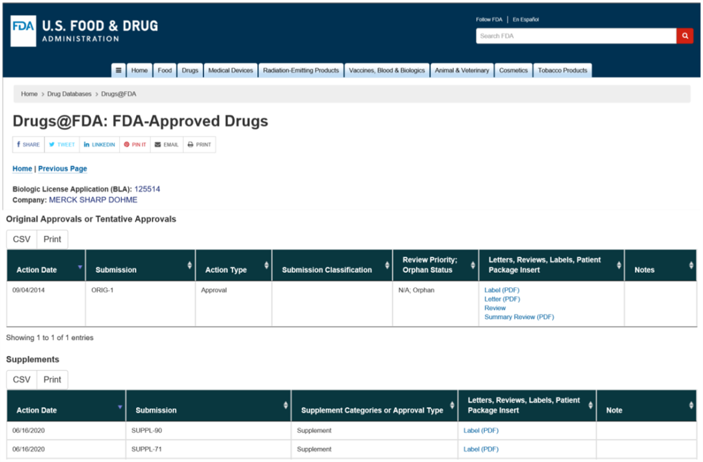
Task: Click the 09/04/2014 action date cell
Action: pyautogui.click(x=46, y=304)
